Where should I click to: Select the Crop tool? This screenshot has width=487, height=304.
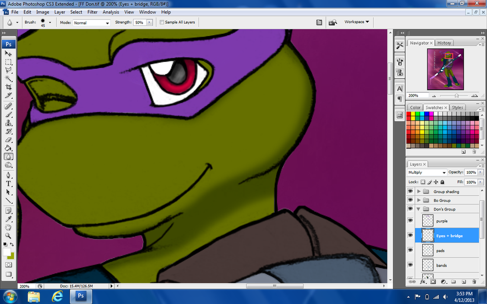pyautogui.click(x=9, y=87)
